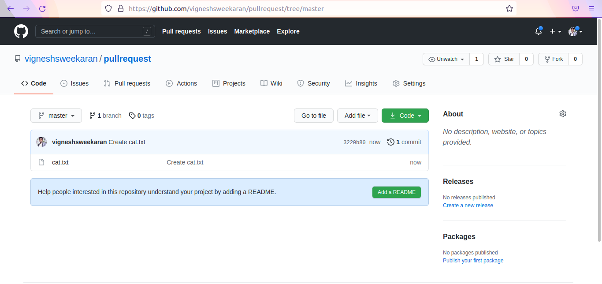Open the Pocket save icon
The image size is (602, 284).
[x=575, y=8]
